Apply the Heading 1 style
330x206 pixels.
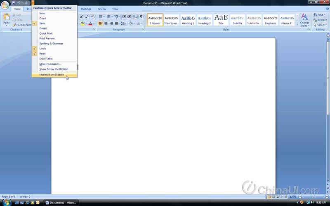tap(188, 20)
